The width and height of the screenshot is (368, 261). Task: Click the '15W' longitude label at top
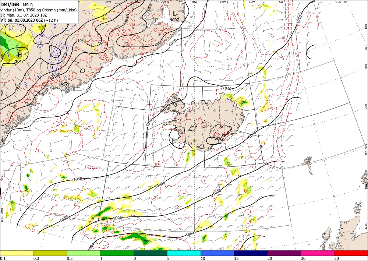click(x=223, y=1)
